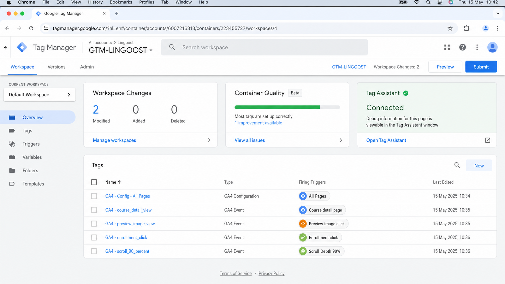Click the Enrollment click trigger chip
Screen dimensions: 505x284
pos(320,237)
